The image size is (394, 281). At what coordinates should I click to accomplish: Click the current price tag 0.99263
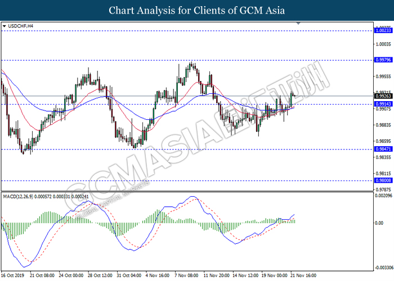[383, 96]
